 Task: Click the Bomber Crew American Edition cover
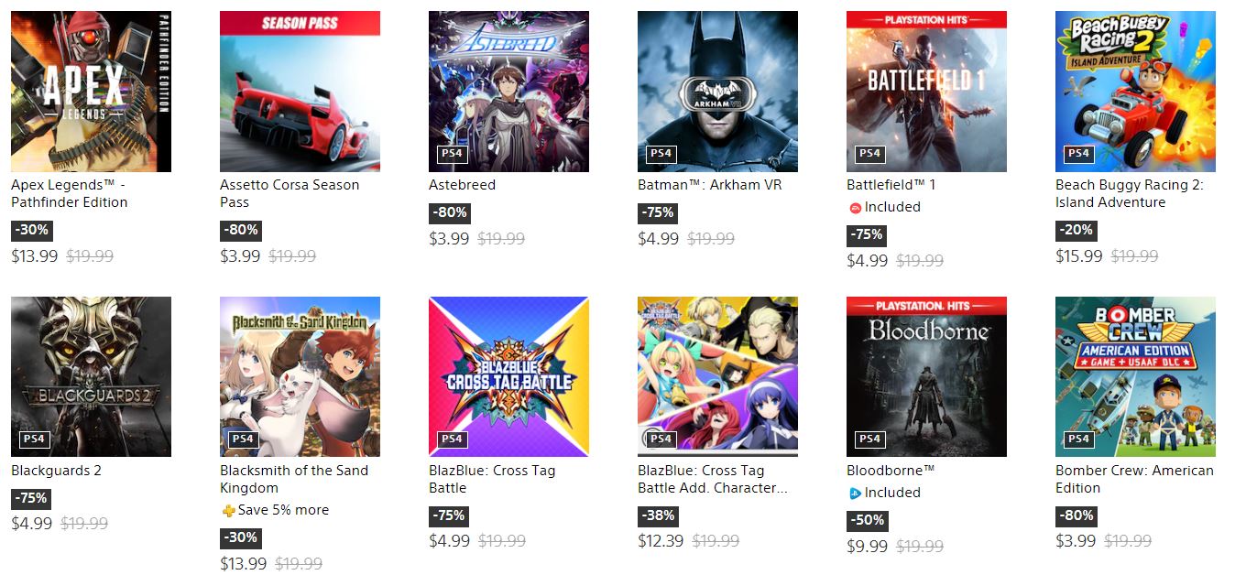(1135, 376)
